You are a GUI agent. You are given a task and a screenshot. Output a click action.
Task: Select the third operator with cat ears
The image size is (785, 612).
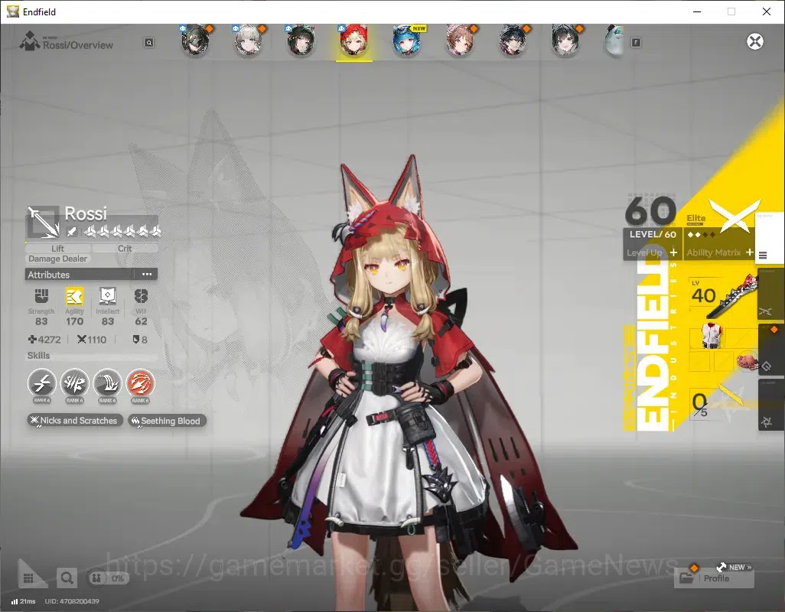point(301,41)
